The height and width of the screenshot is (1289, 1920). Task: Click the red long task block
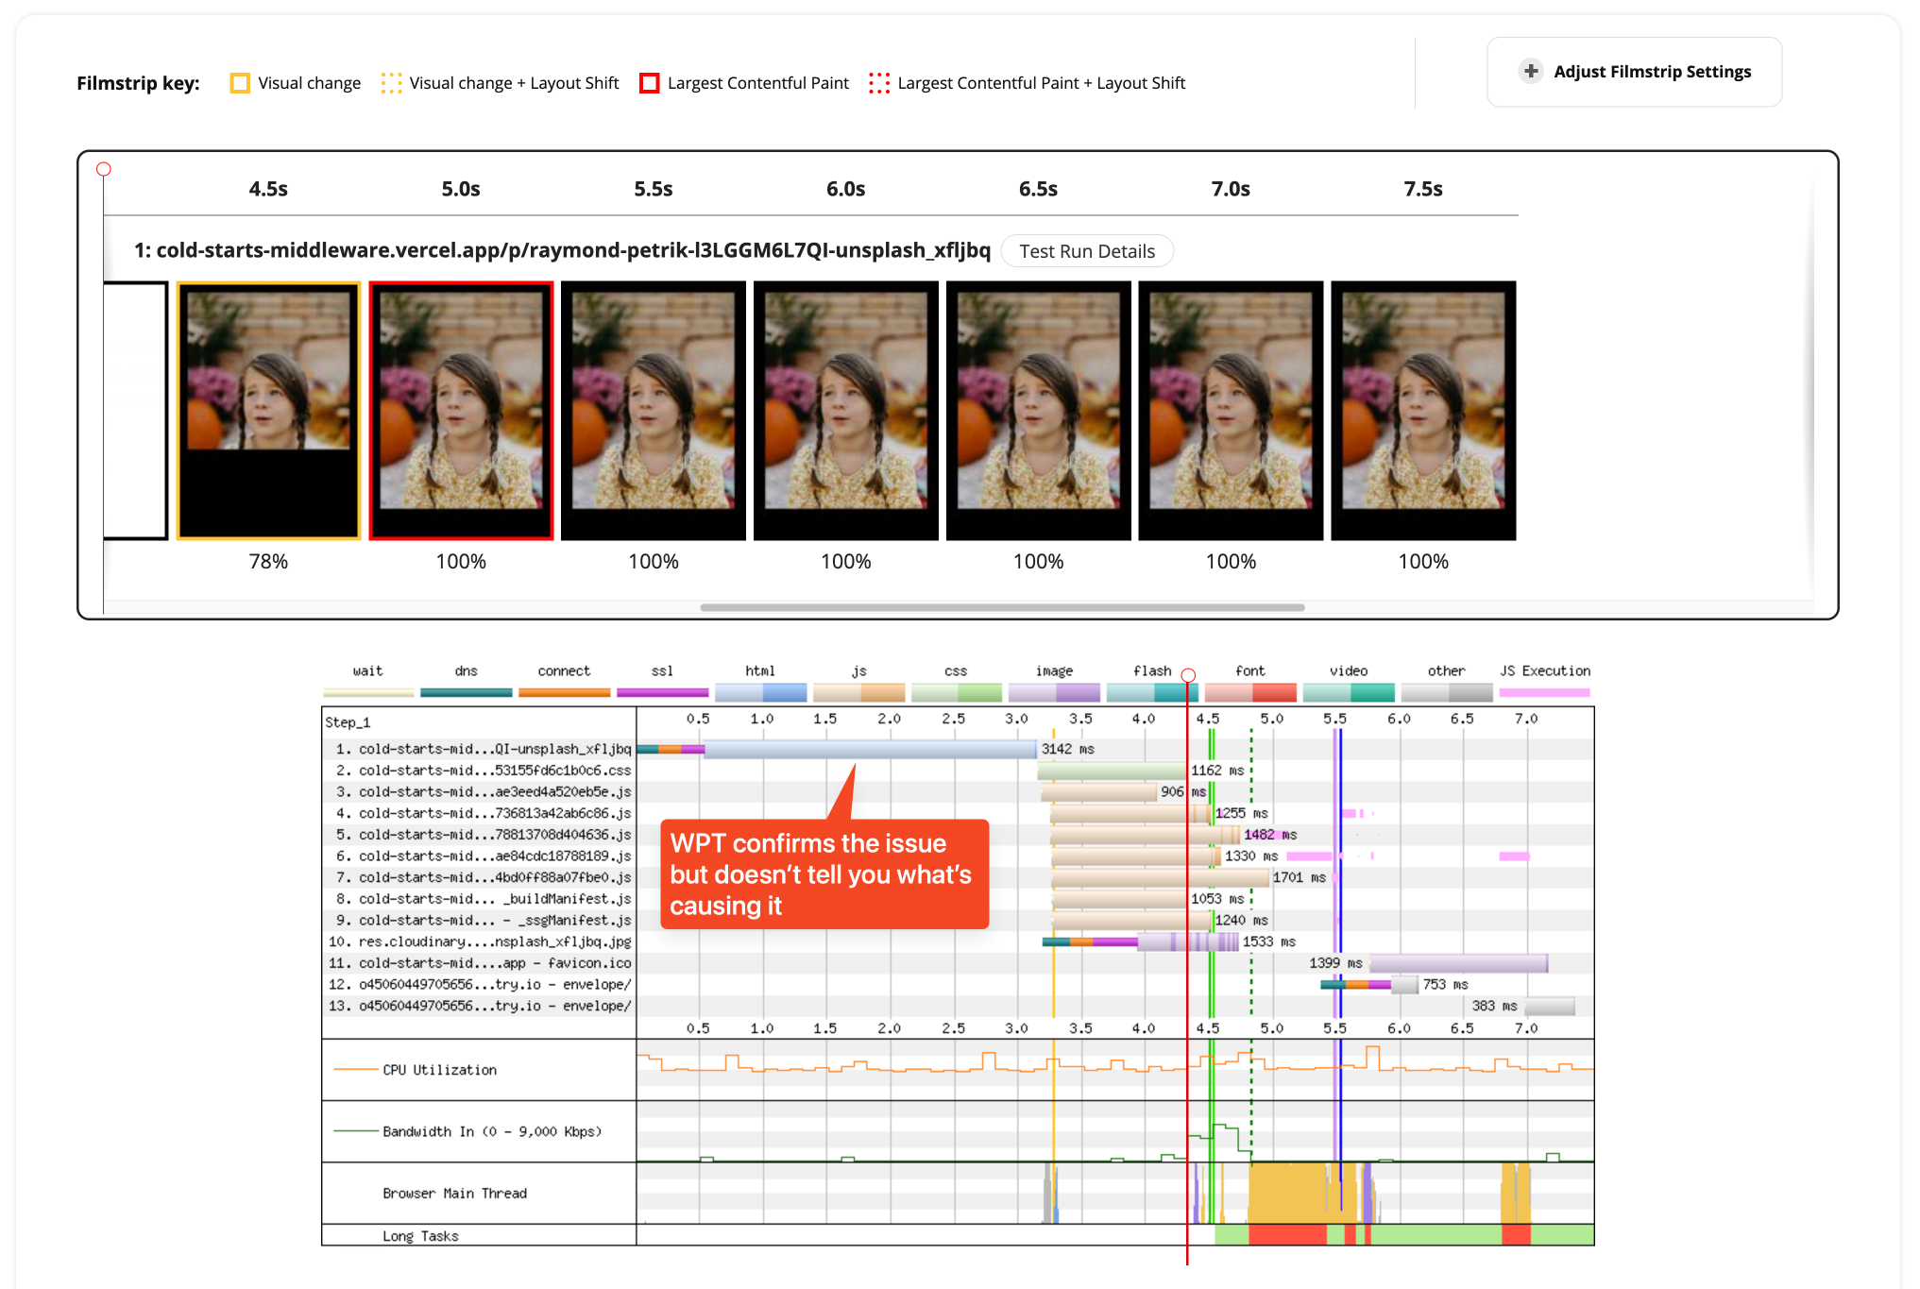click(1286, 1234)
